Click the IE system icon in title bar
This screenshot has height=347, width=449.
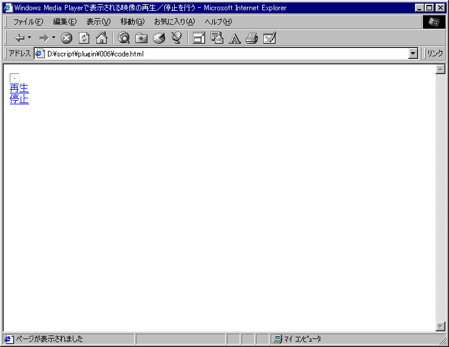pos(8,8)
